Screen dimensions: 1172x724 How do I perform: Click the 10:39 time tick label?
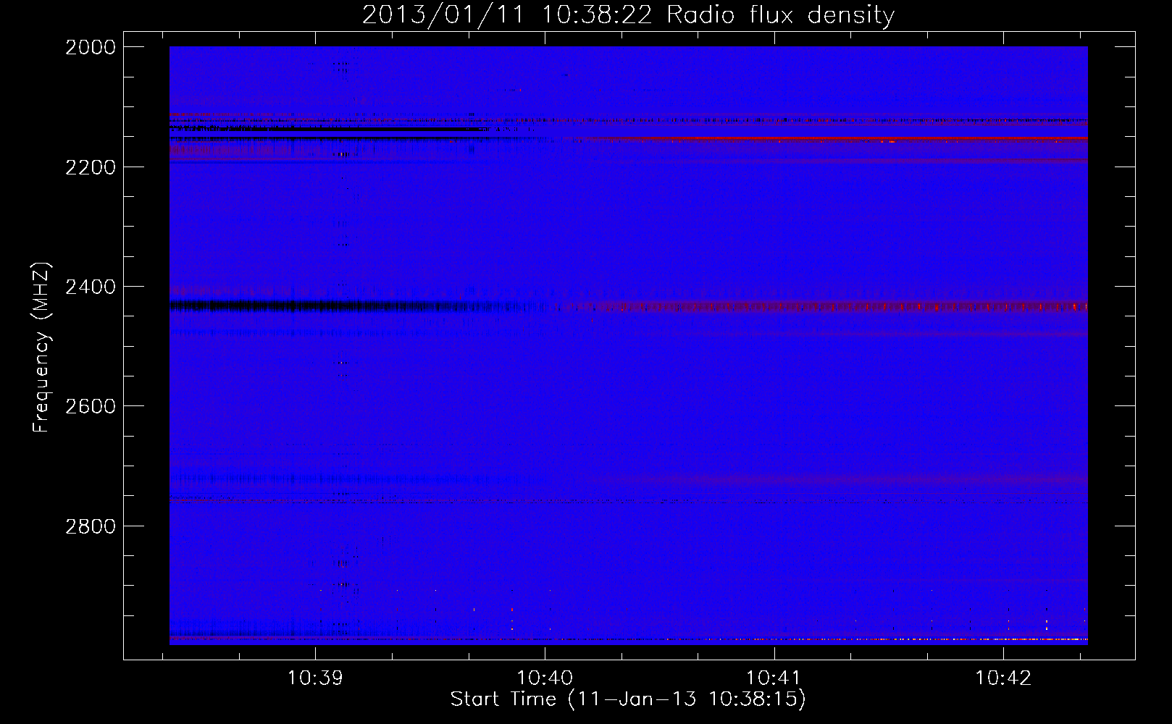(315, 678)
